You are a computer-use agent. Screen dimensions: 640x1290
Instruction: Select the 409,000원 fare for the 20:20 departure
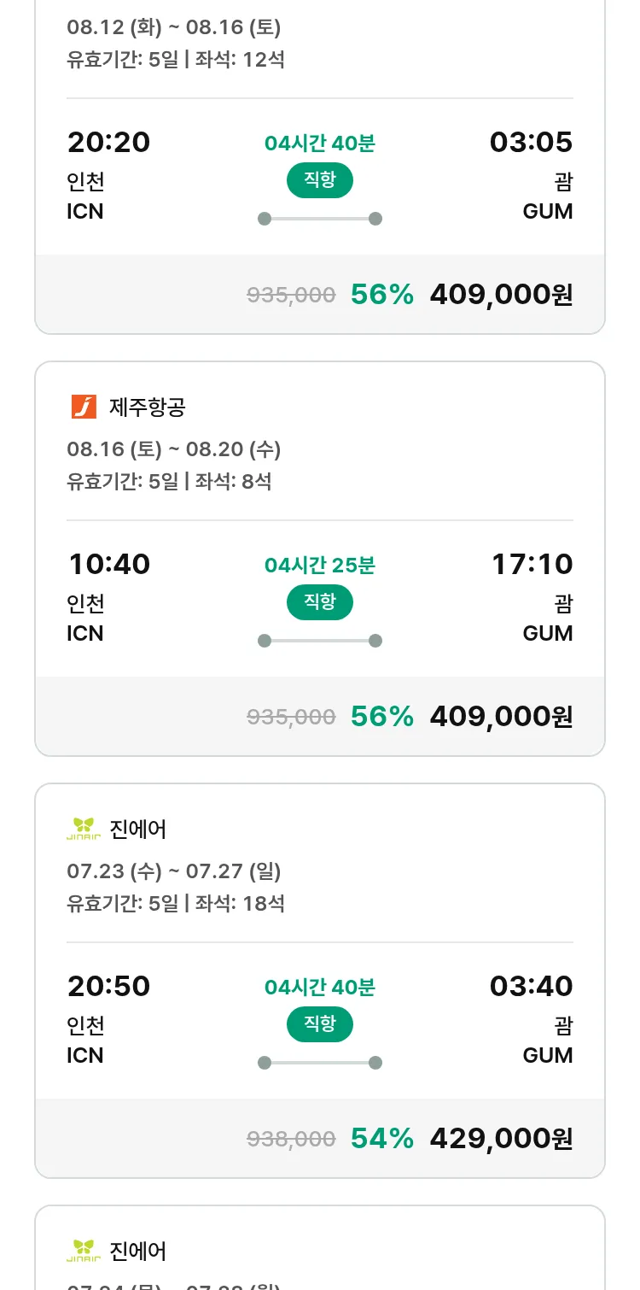pos(501,294)
